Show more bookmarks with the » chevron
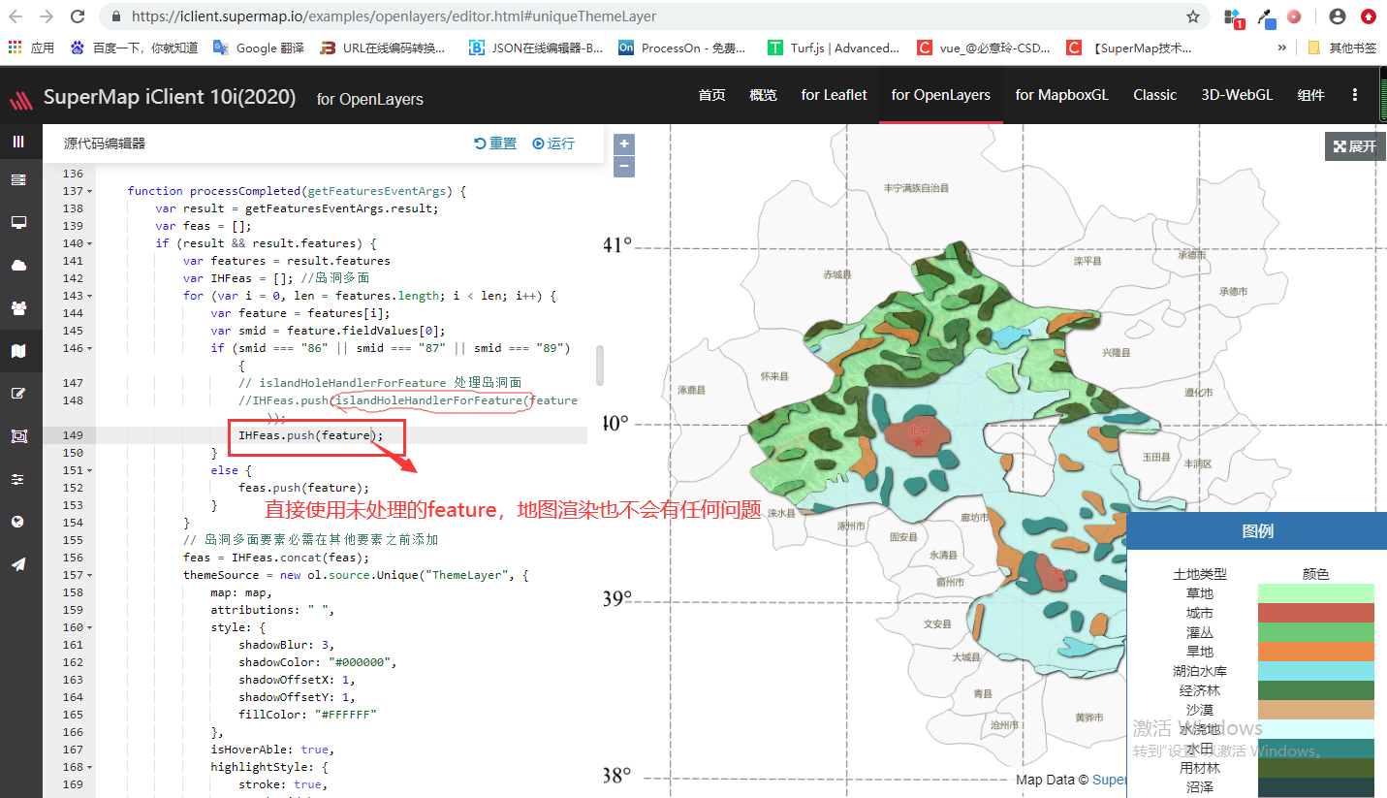Viewport: 1387px width, 798px height. tap(1282, 48)
